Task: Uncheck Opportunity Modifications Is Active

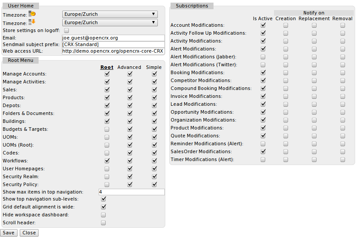Action: (x=263, y=112)
